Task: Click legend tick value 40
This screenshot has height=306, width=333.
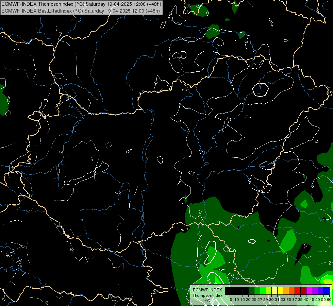Action: click(x=306, y=300)
